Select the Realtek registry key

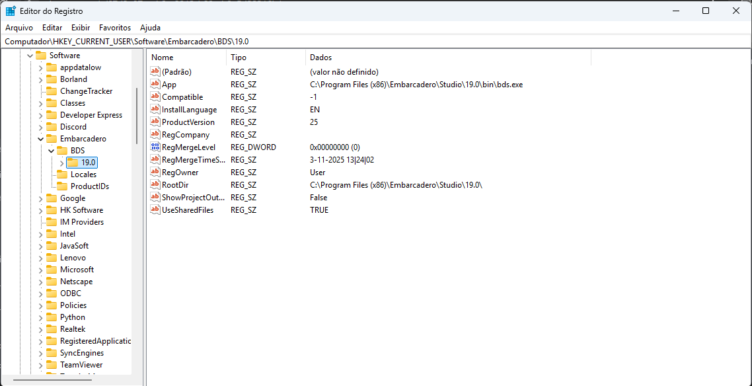(73, 329)
